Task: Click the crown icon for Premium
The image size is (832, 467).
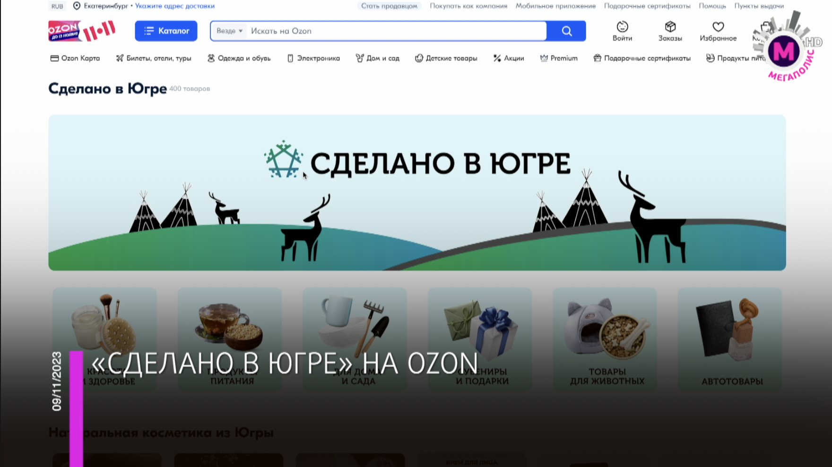Action: pyautogui.click(x=544, y=58)
